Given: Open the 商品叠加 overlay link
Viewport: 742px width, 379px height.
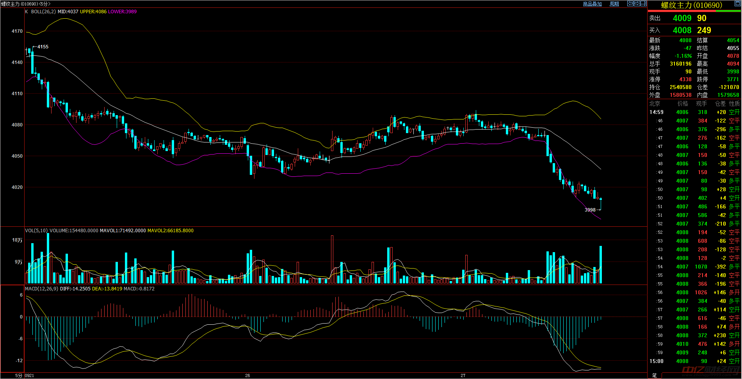Looking at the screenshot, I should coord(593,4).
